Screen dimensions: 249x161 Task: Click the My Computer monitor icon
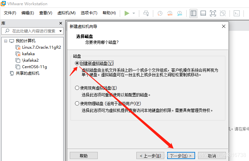(x=12, y=41)
